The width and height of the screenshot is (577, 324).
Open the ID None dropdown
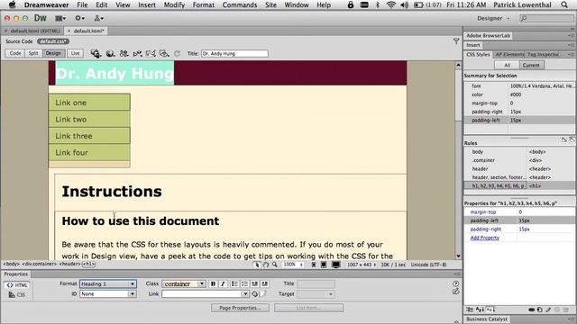pyautogui.click(x=108, y=294)
